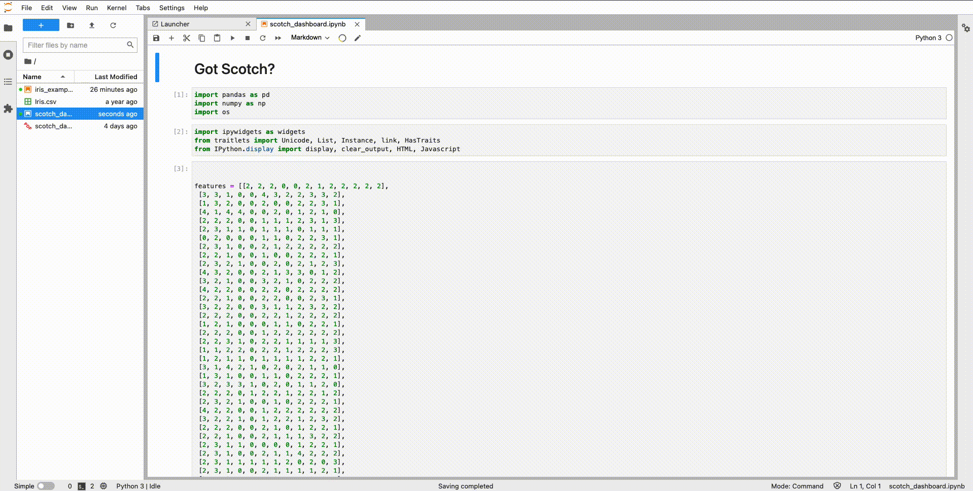Image resolution: width=973 pixels, height=491 pixels.
Task: Run all cells with fast-forward icon
Action: click(278, 38)
